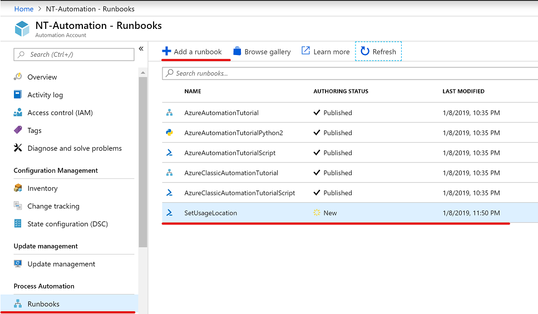This screenshot has width=538, height=314.
Task: Open the AzureClassicAutomationTutorial runbook name
Action: tap(231, 173)
